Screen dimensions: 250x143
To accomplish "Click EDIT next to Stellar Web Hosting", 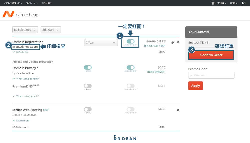I will (x=46, y=110).
